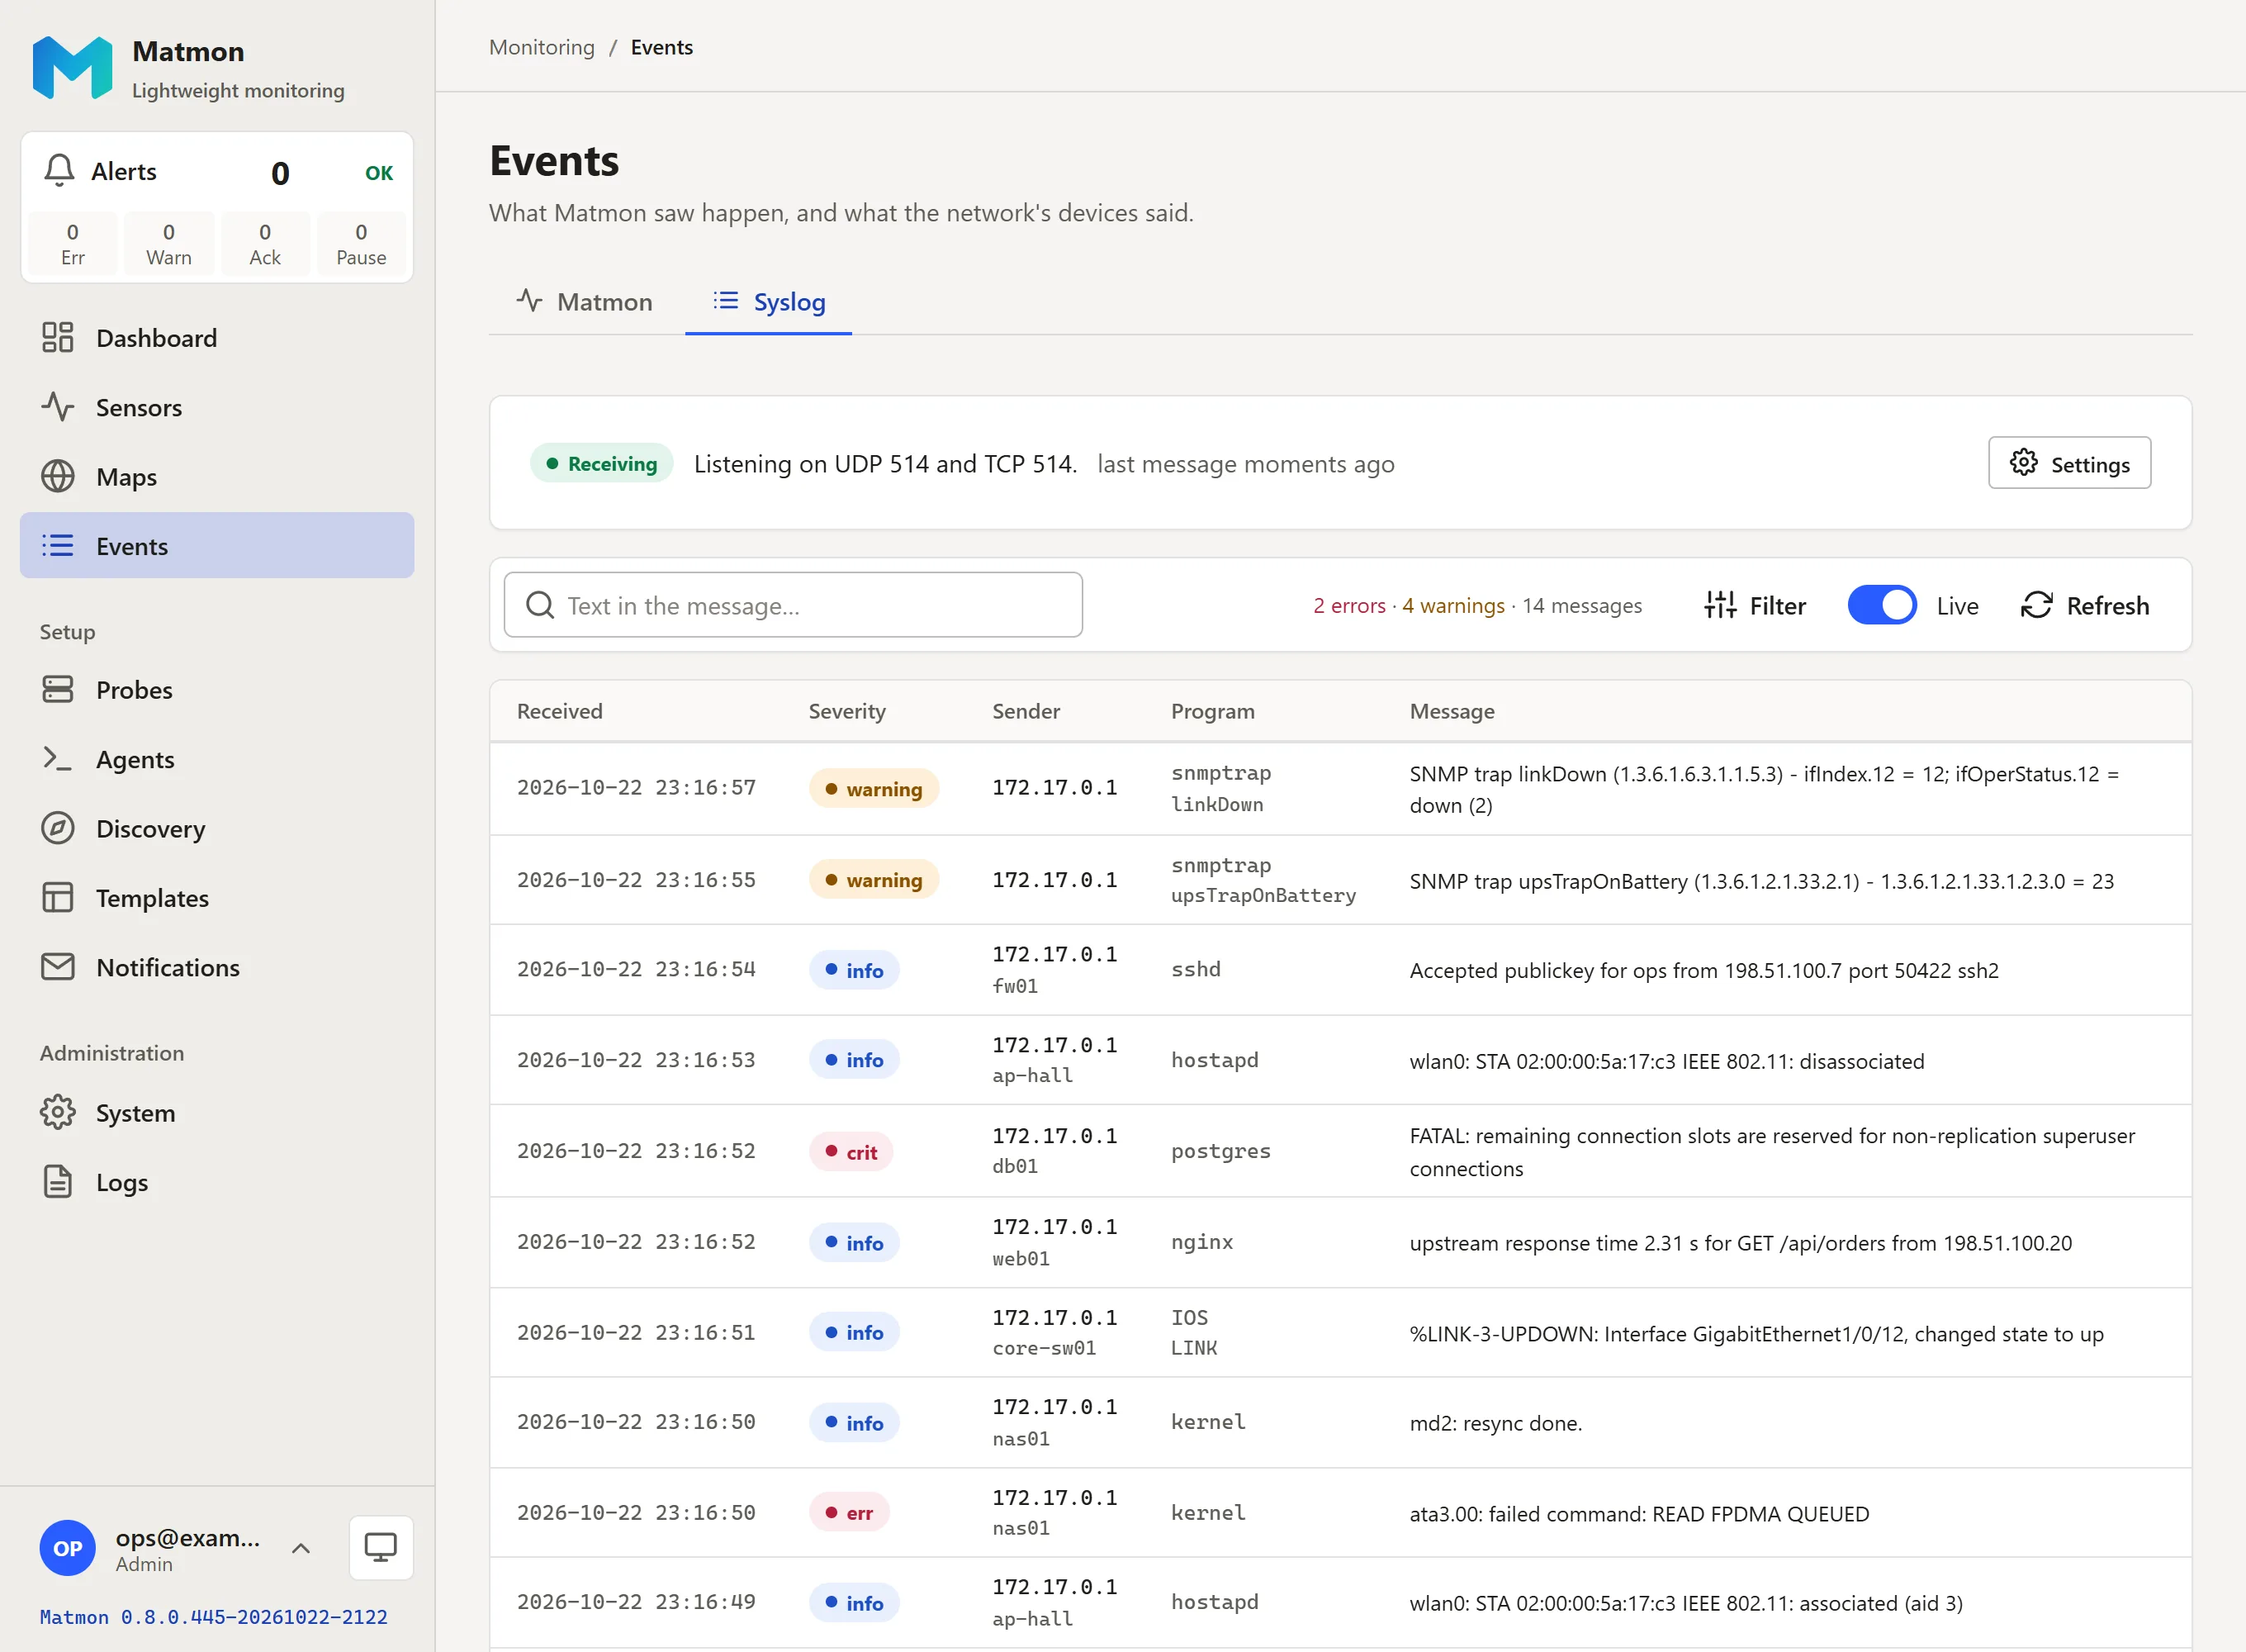This screenshot has width=2246, height=1652.
Task: Select the sshd fw01 log row
Action: point(1340,970)
